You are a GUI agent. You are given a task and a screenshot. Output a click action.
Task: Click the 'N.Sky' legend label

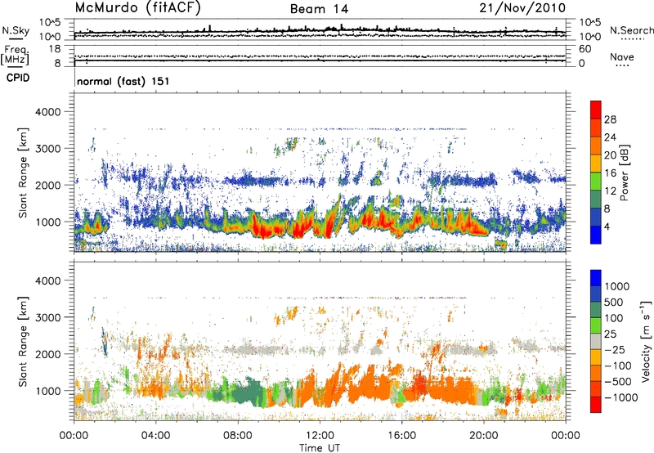[x=16, y=30]
